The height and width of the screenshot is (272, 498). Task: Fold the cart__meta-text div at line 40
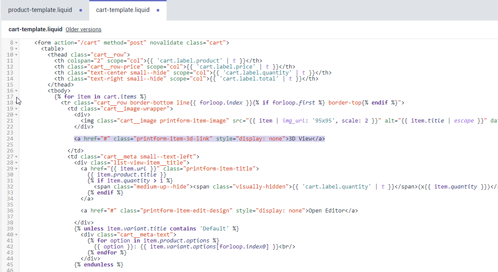16,235
